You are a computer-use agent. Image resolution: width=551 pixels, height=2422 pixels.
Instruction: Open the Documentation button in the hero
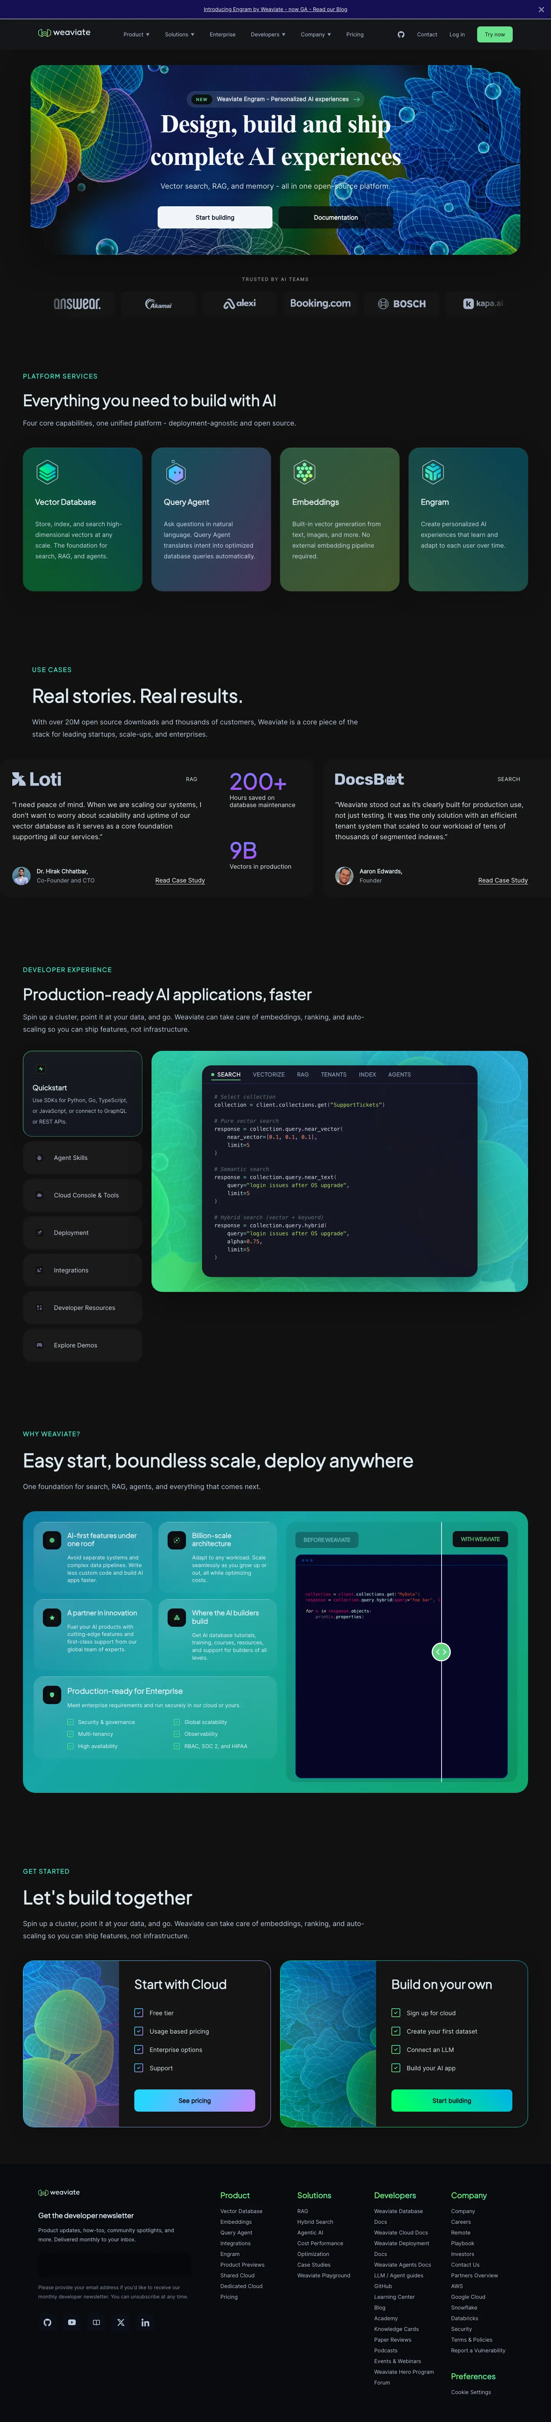[x=336, y=217]
